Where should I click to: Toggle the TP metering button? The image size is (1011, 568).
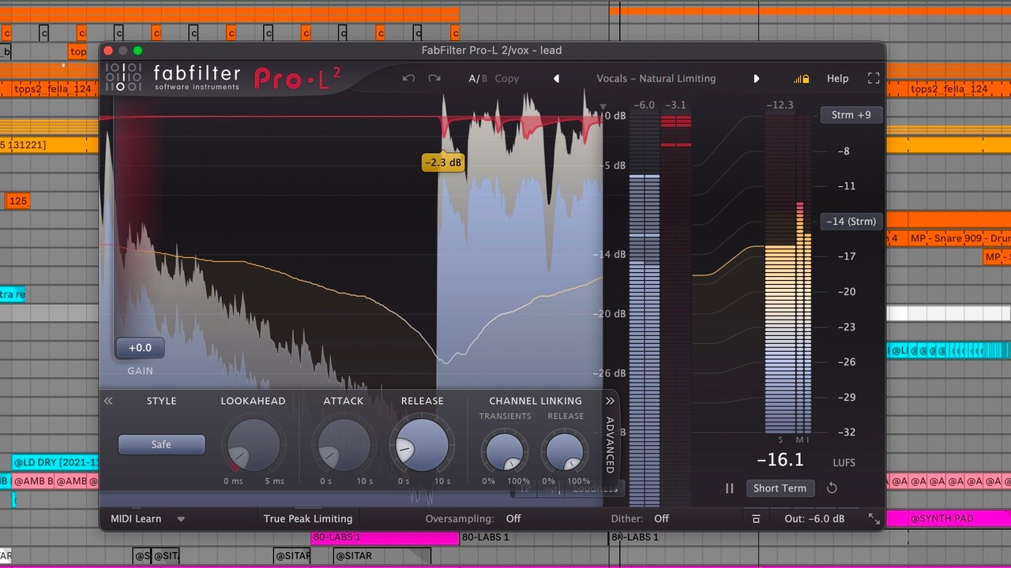524,488
